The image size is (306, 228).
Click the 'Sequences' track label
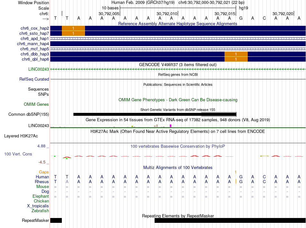38,89
